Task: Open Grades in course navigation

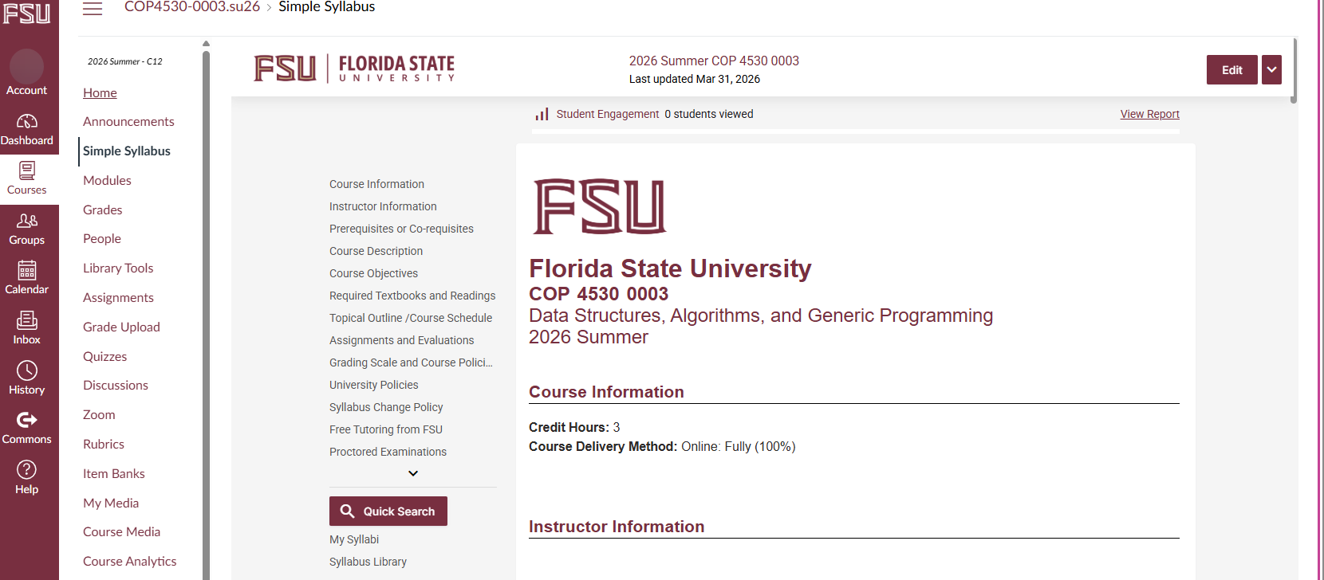Action: tap(103, 210)
